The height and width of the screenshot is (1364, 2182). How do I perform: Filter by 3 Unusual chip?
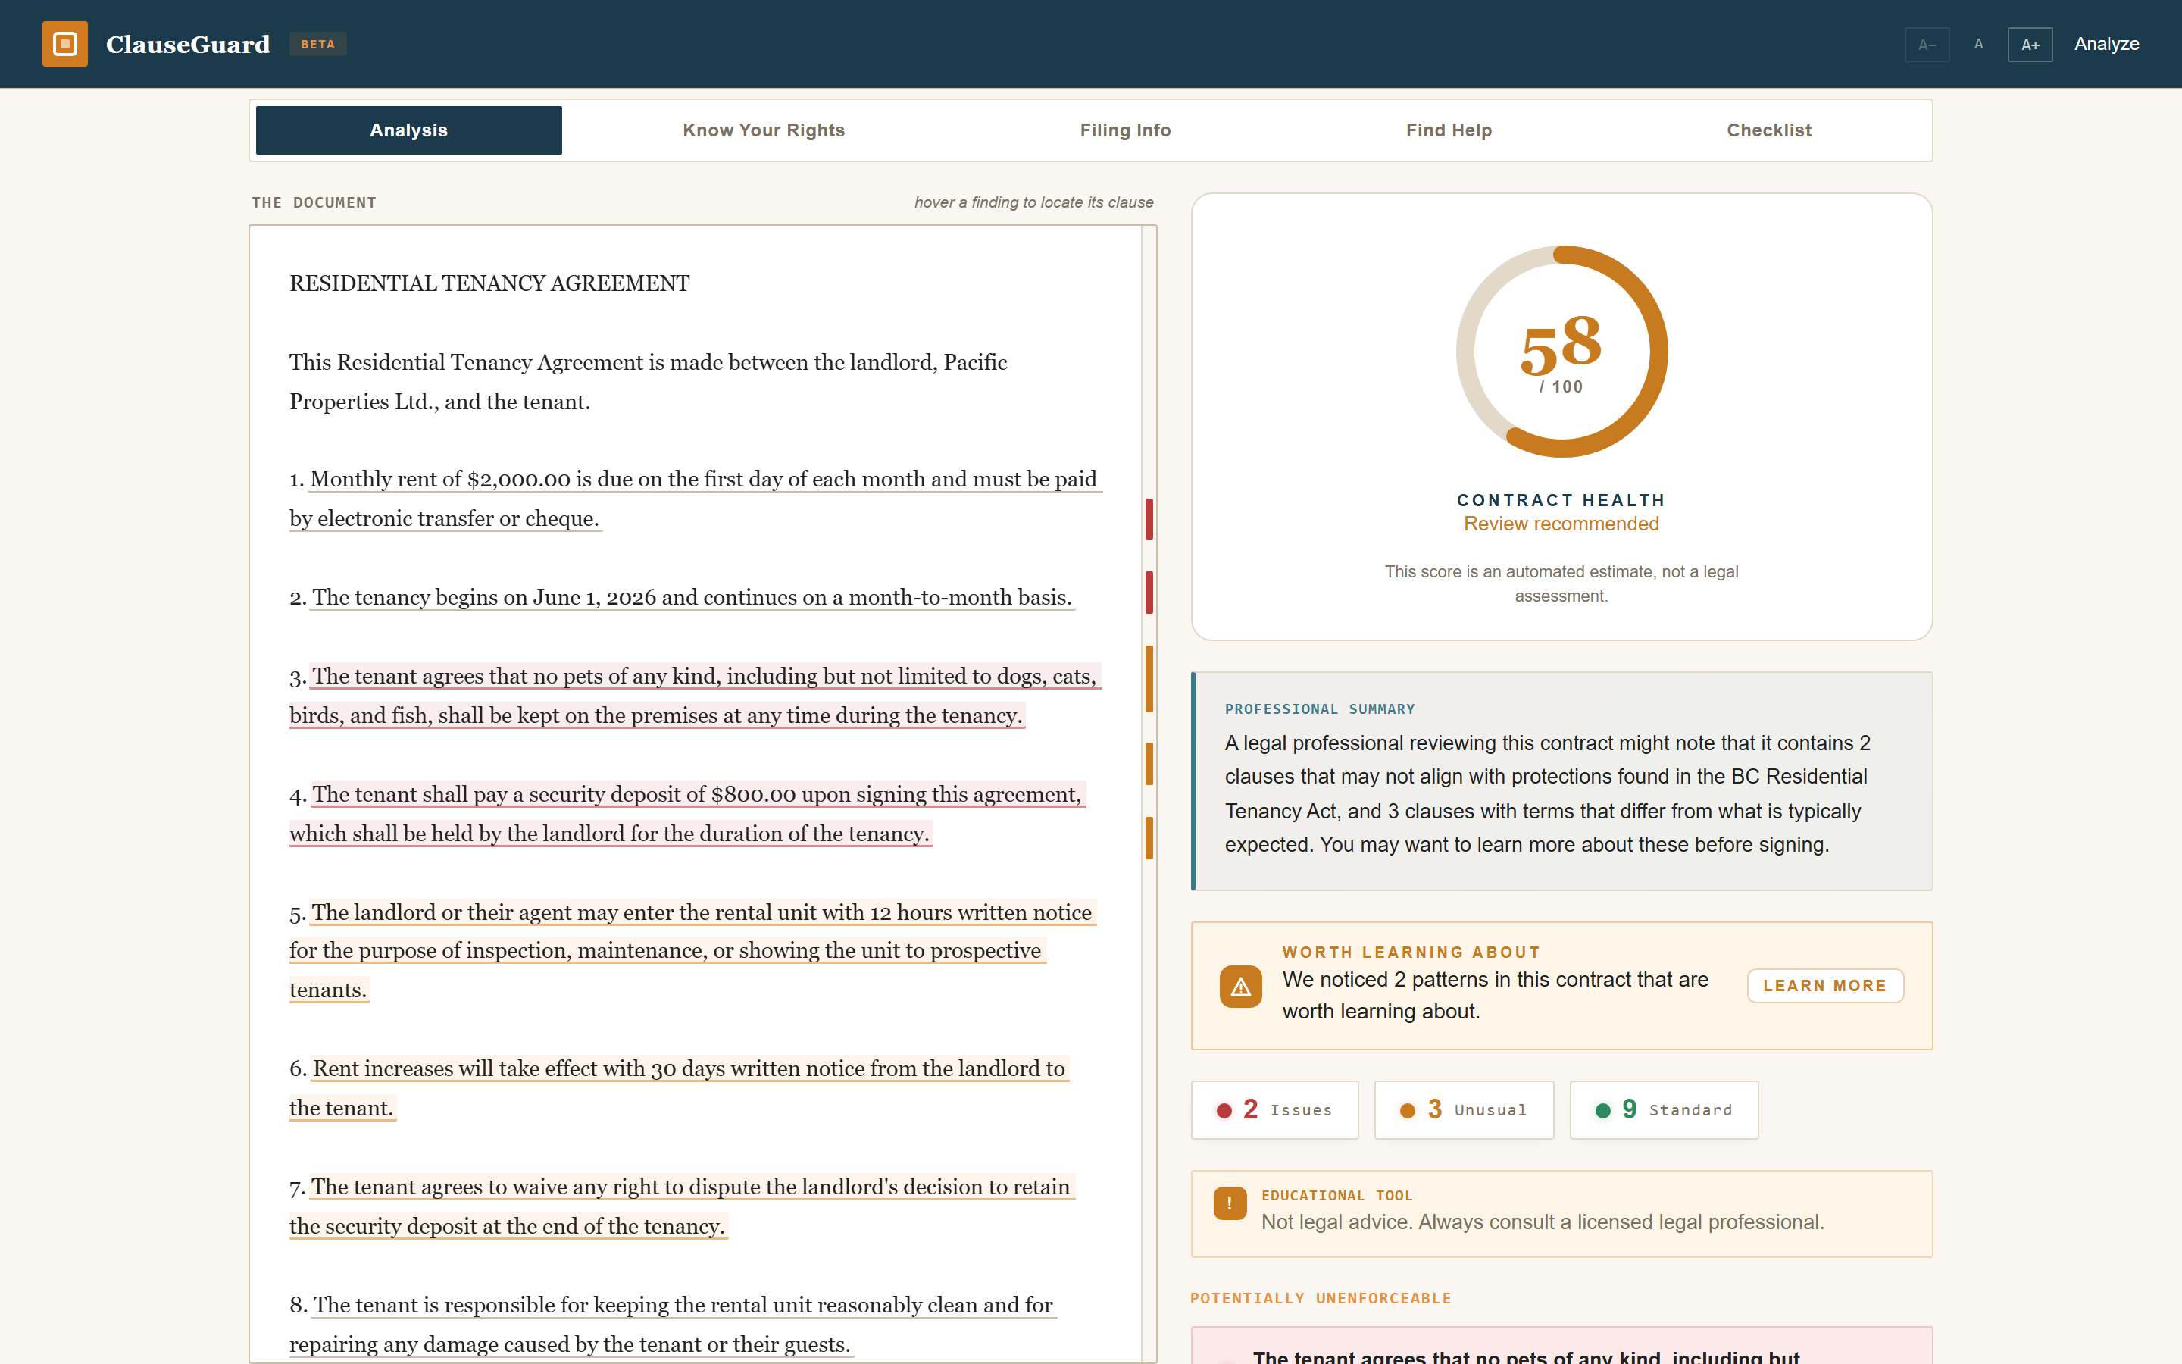[1464, 1109]
